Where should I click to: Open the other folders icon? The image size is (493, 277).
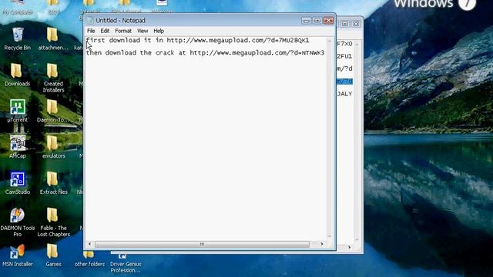pos(89,259)
